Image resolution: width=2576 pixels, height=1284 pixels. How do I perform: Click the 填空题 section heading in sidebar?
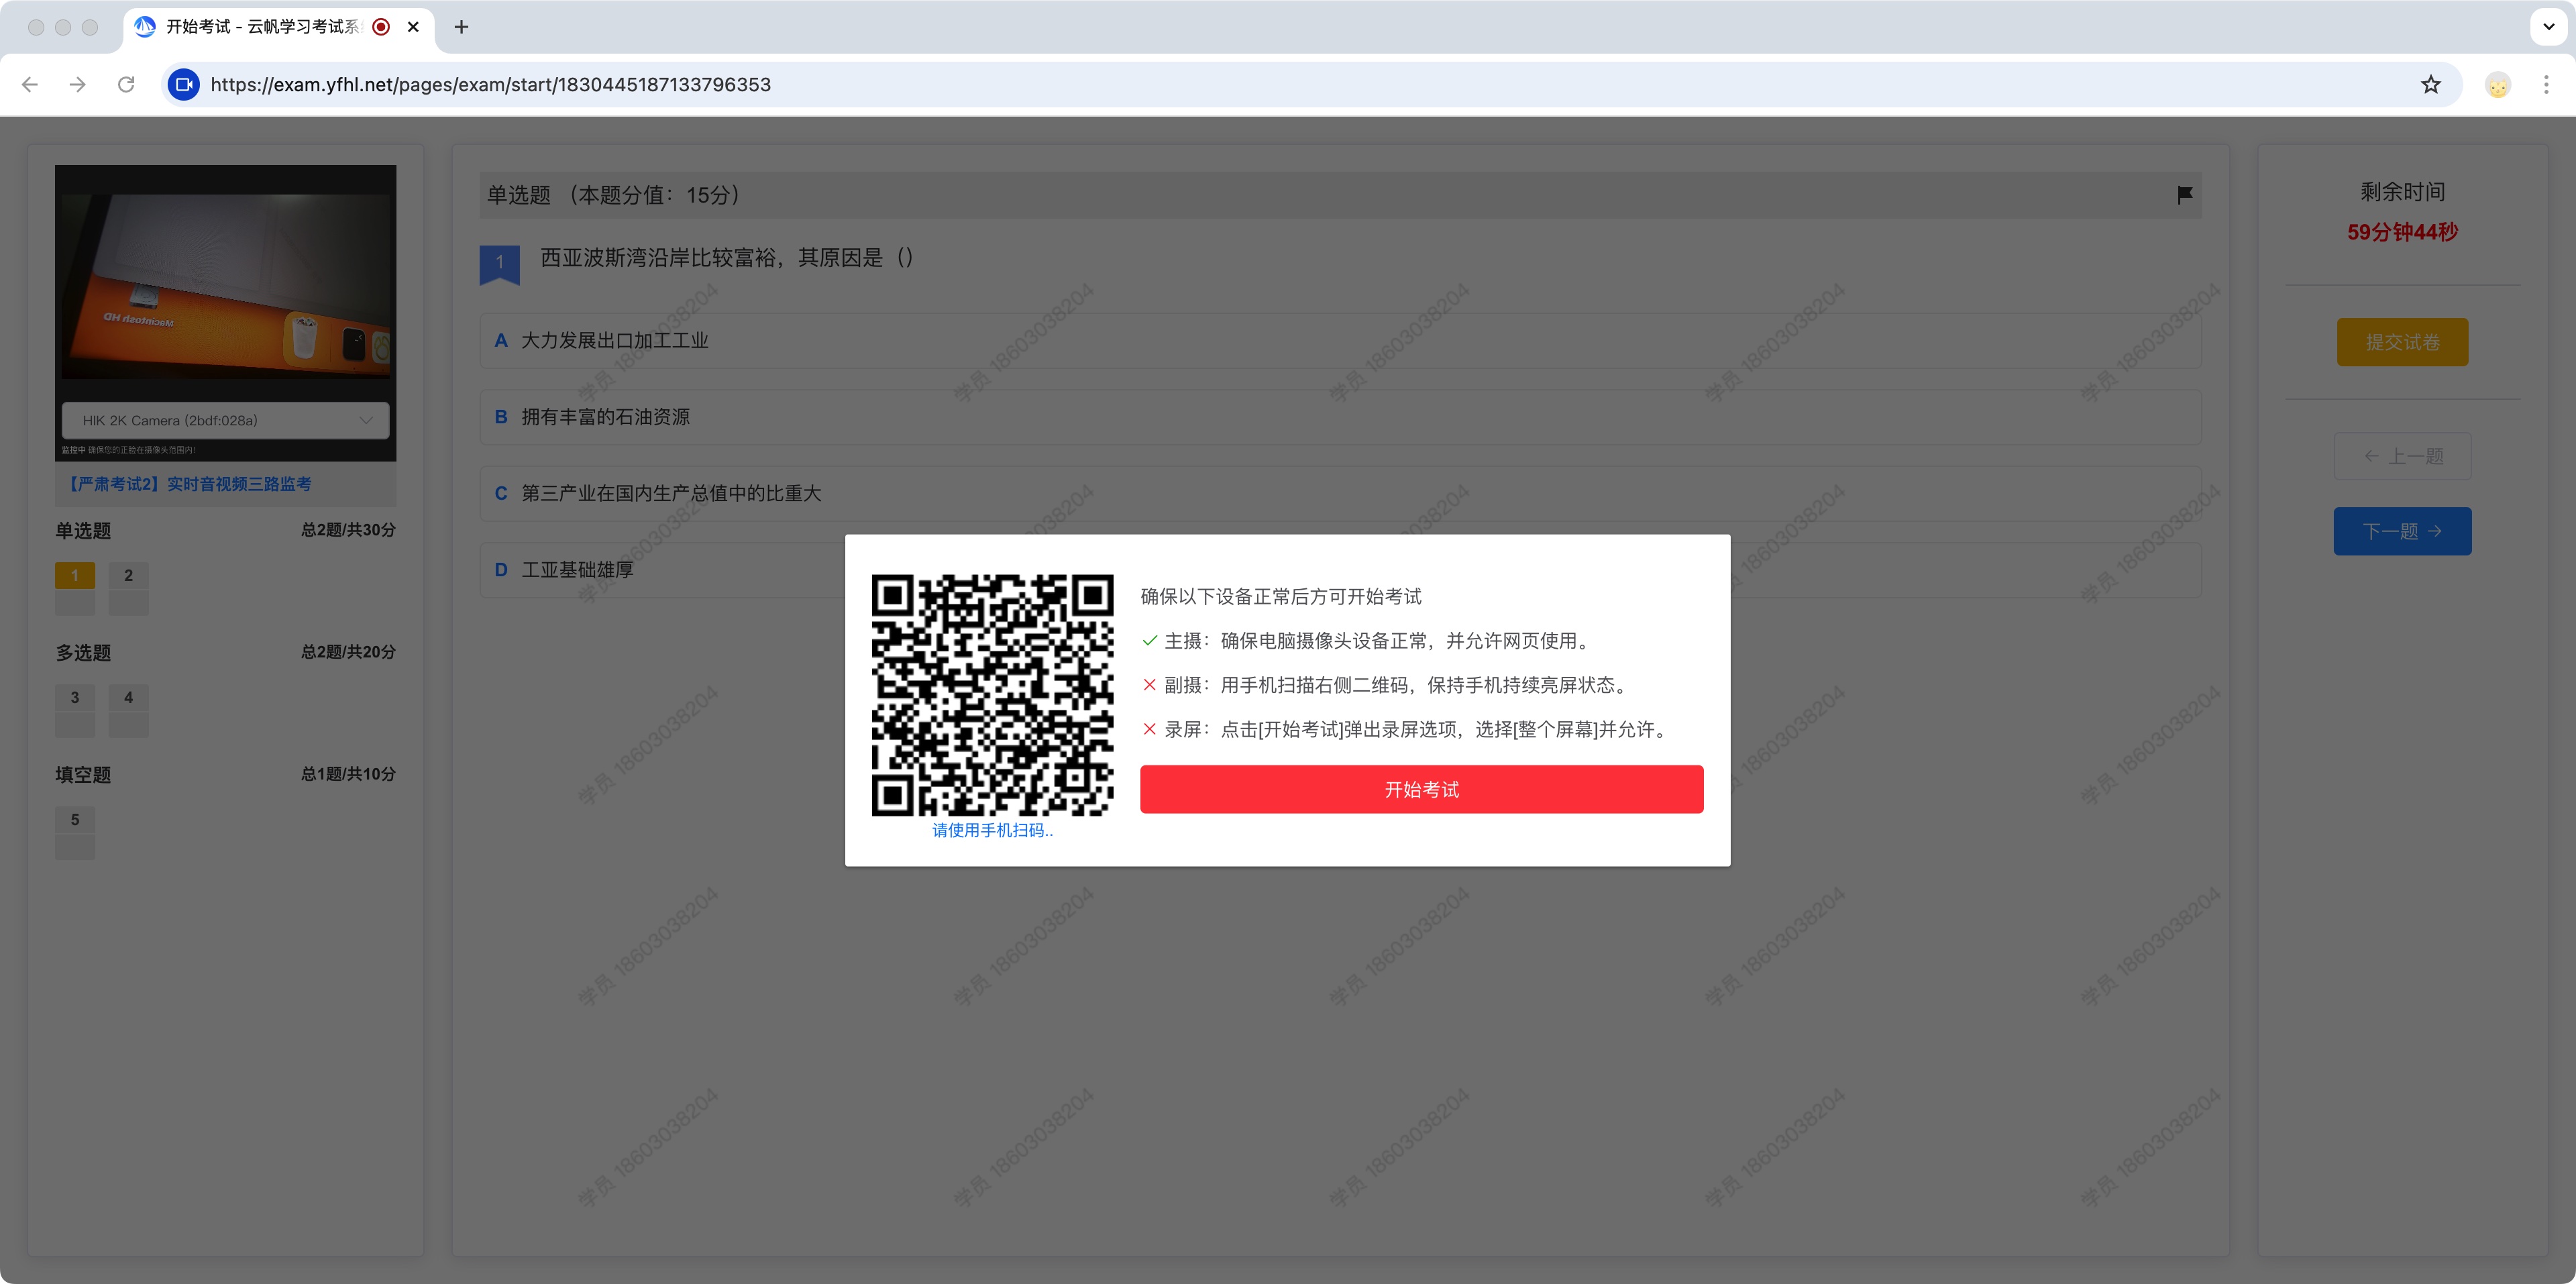click(x=83, y=775)
